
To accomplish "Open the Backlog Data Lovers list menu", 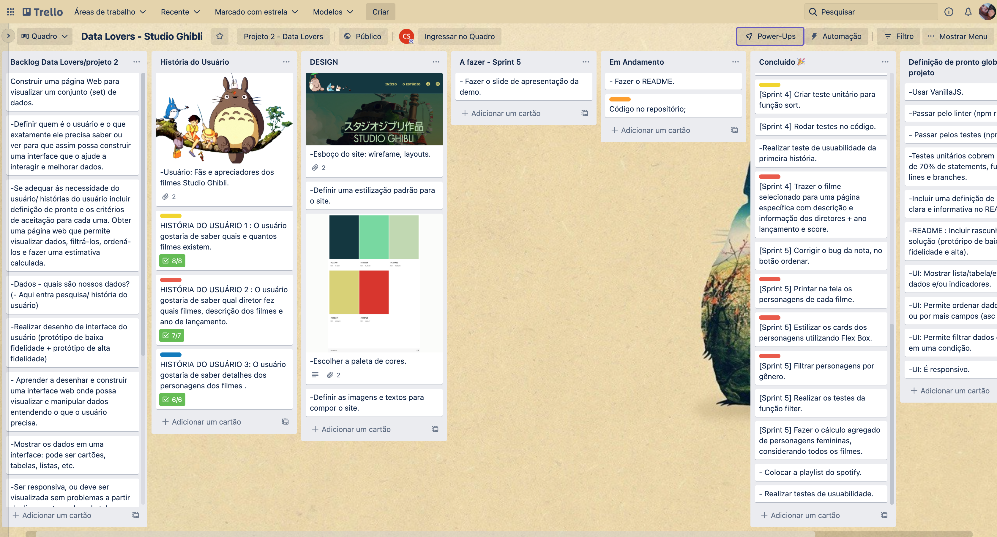I will tap(137, 62).
